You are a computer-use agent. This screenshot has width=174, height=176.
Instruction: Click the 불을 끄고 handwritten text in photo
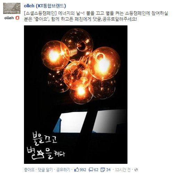[x=45, y=139]
